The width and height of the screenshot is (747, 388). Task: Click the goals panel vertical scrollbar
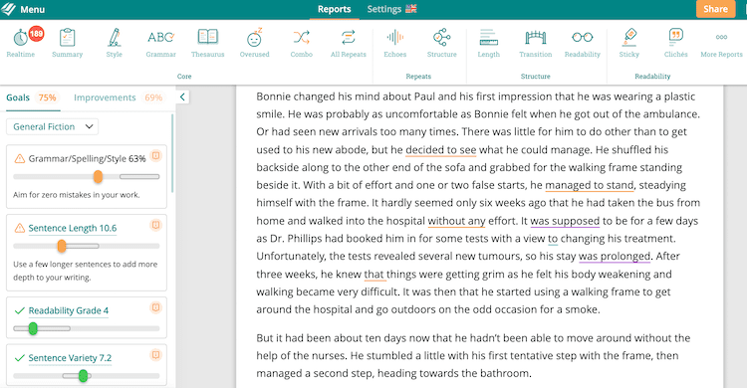coord(172,152)
